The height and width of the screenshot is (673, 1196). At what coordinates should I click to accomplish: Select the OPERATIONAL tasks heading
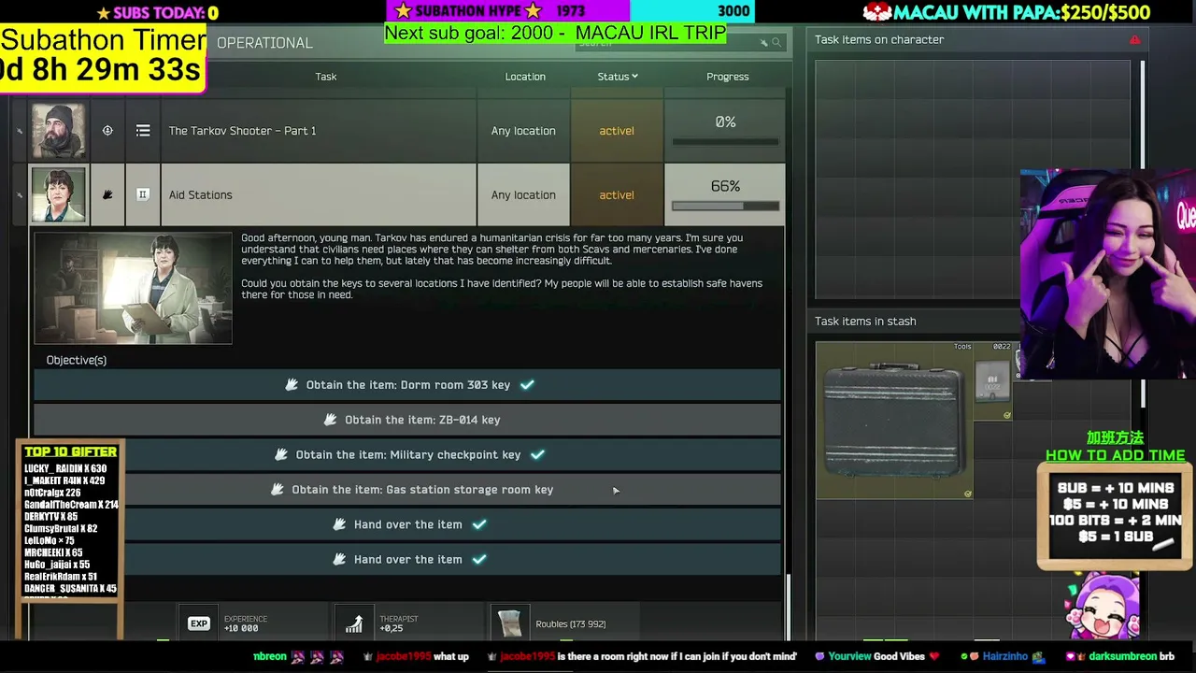[x=264, y=43]
